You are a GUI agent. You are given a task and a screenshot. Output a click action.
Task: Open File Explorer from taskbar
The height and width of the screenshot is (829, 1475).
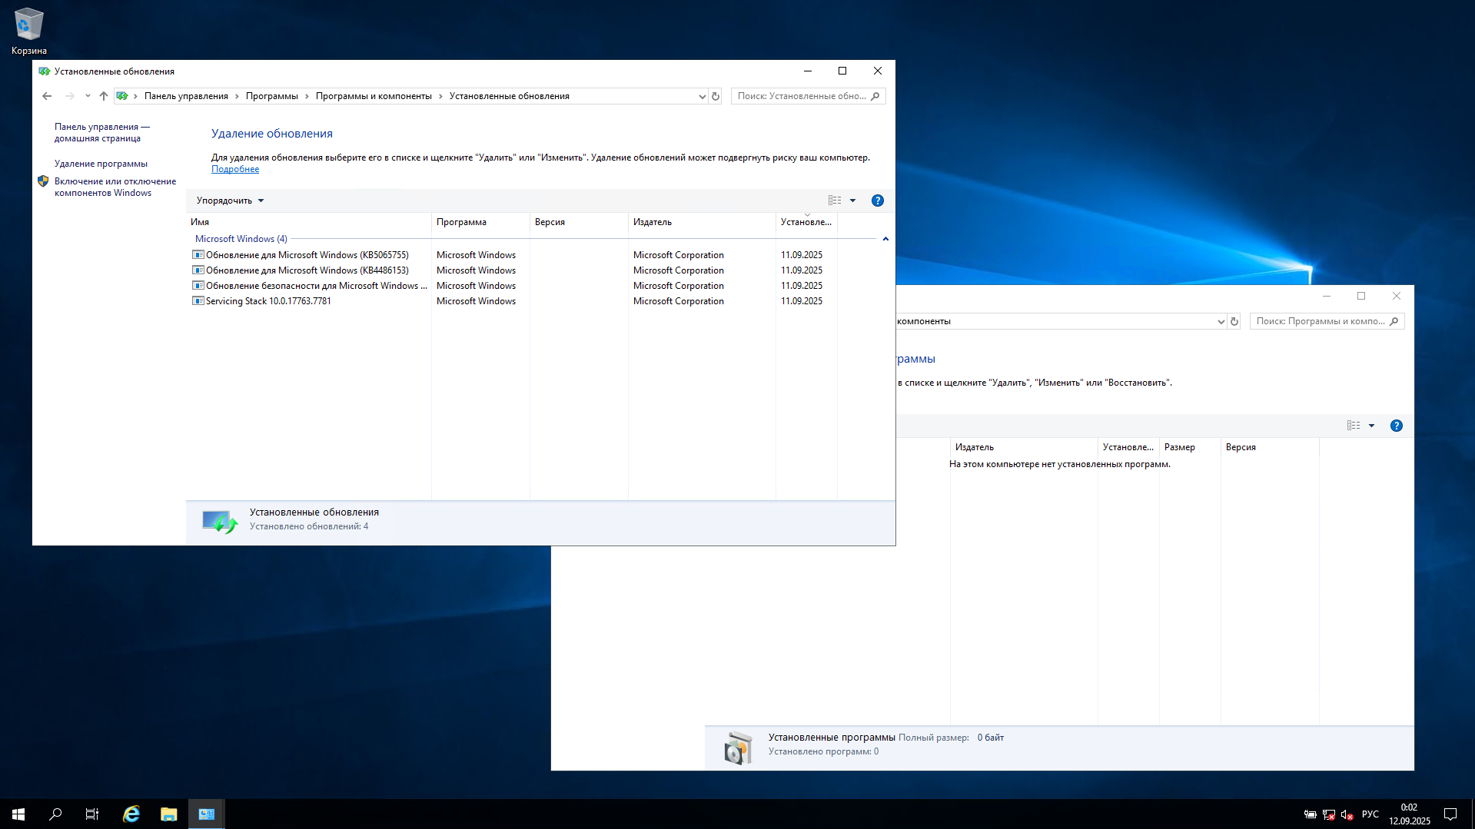pos(168,814)
